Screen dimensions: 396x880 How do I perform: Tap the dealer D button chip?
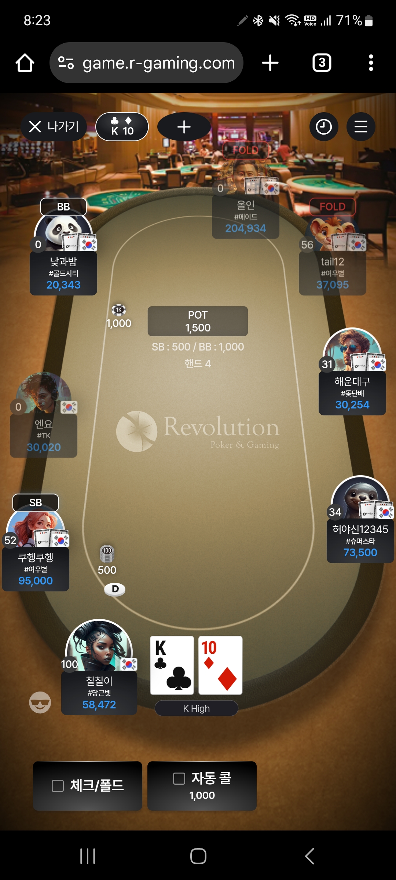(115, 589)
